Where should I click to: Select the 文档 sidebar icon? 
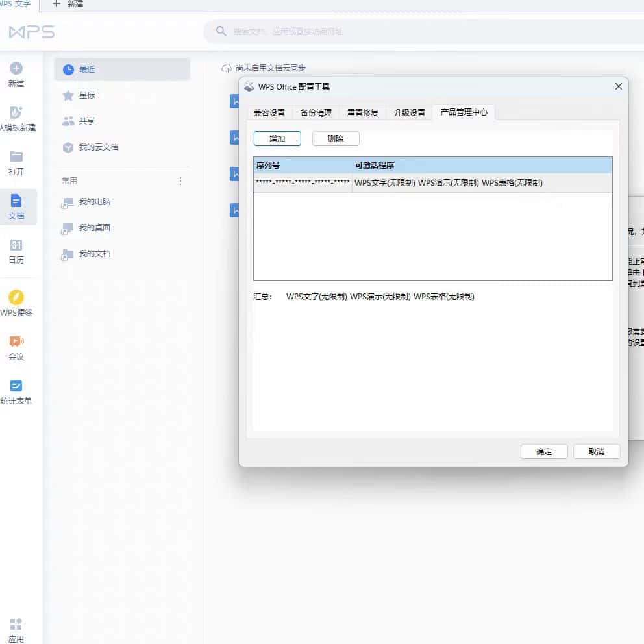tap(16, 201)
